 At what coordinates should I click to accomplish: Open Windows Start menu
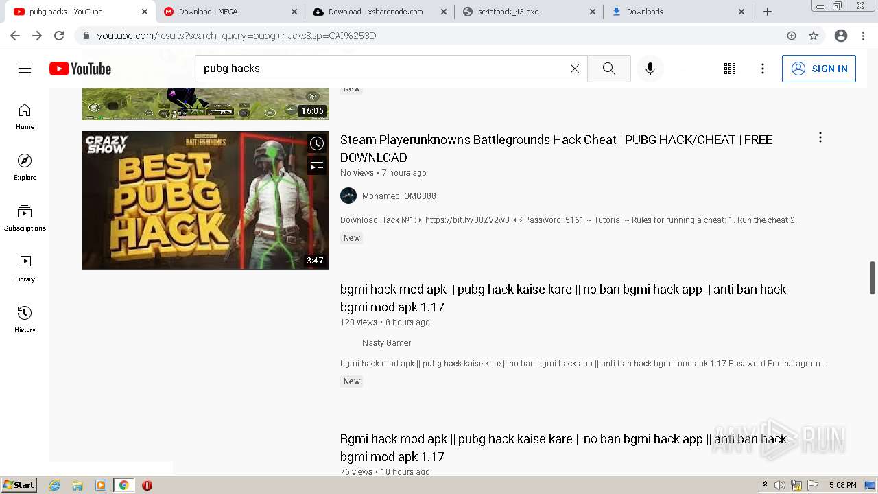tap(19, 485)
